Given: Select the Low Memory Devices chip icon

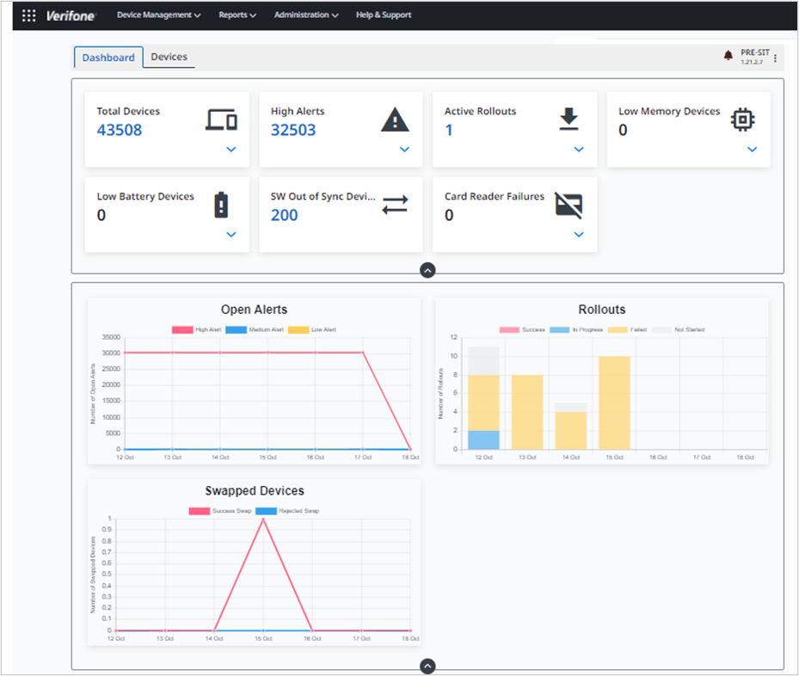Looking at the screenshot, I should point(742,119).
